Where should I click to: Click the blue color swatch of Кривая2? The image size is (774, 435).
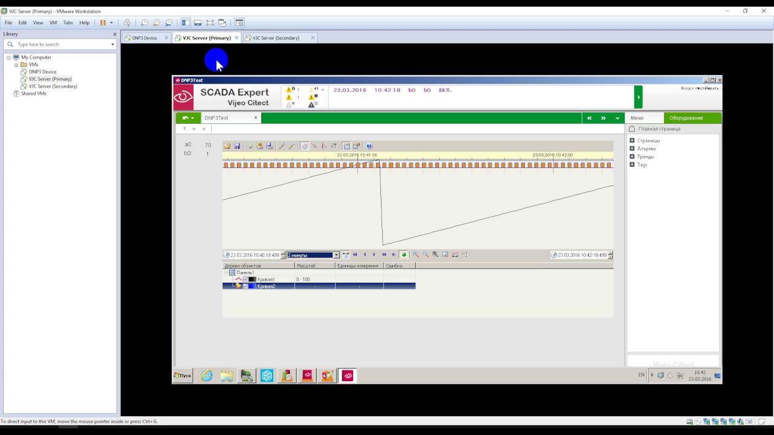[252, 286]
